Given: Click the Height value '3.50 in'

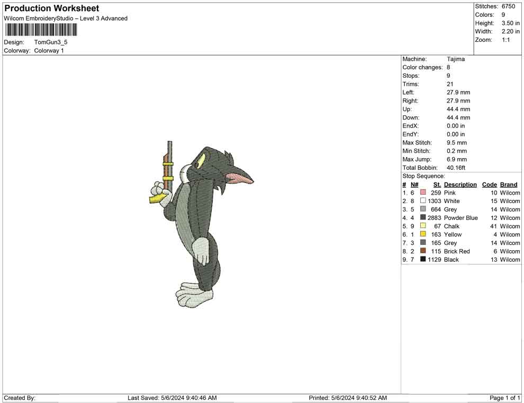Looking at the screenshot, I should coord(510,23).
